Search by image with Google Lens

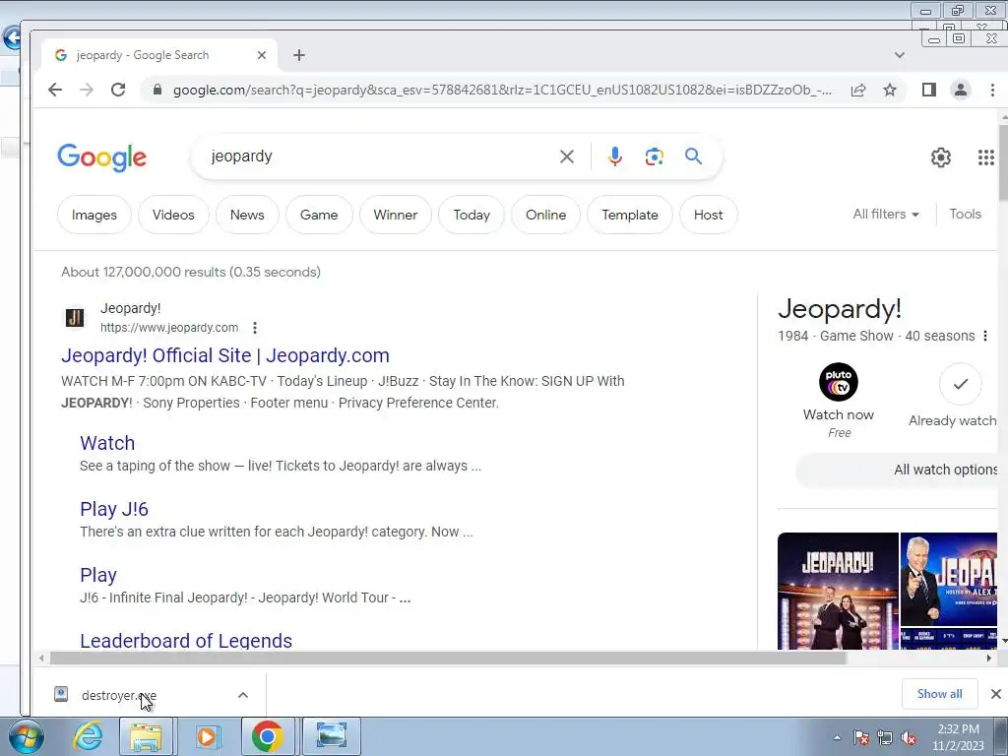click(654, 157)
